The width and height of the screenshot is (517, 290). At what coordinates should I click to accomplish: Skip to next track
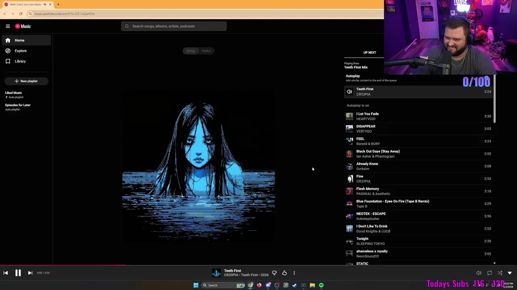[30, 273]
